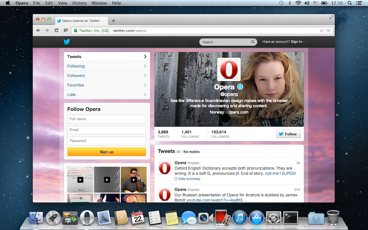The height and width of the screenshot is (230, 368).
Task: Switch tweets filter to No replies
Action: click(x=192, y=152)
